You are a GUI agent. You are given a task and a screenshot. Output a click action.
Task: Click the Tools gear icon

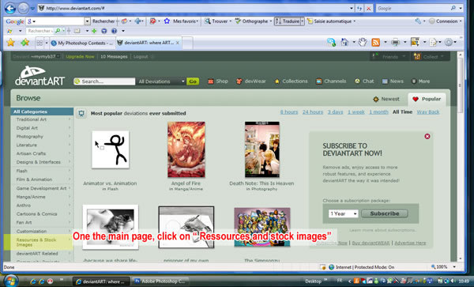coord(449,43)
